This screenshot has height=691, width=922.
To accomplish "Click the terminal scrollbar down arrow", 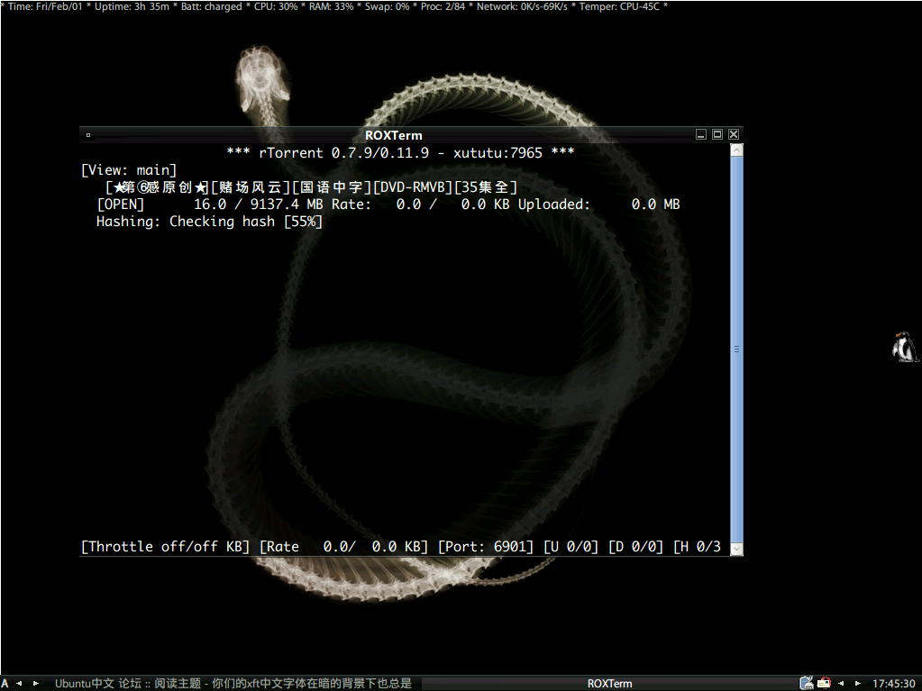I will click(x=736, y=549).
